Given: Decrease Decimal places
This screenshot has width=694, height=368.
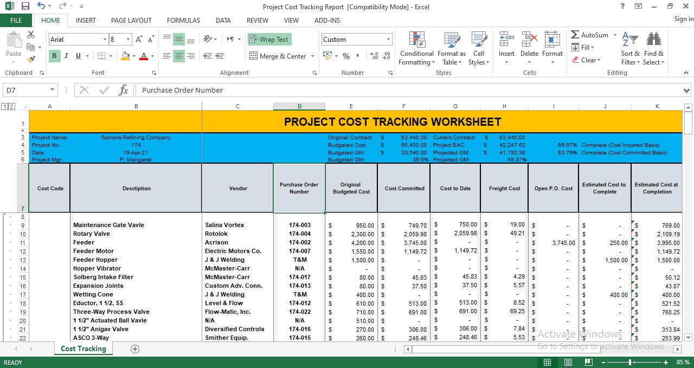Looking at the screenshot, I should pos(386,56).
